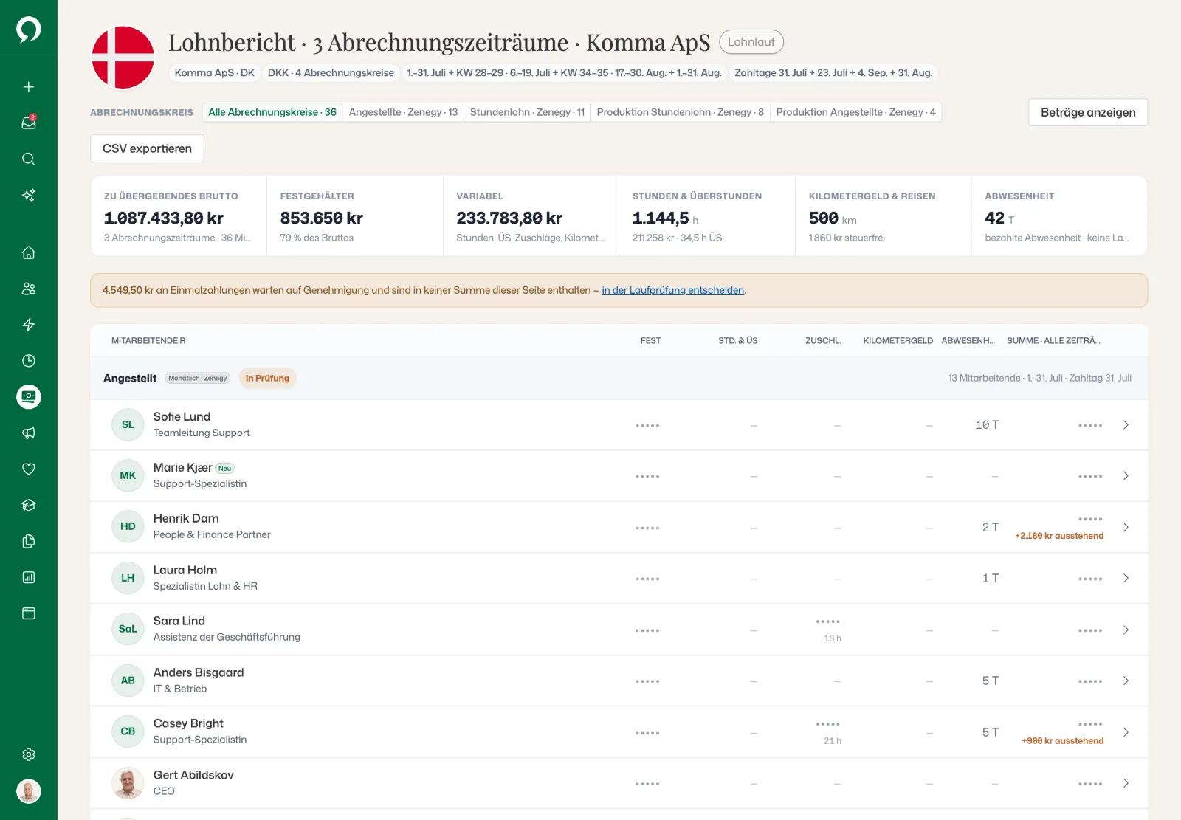Expand Anders Bisgaard row chevron
The height and width of the screenshot is (820, 1181).
pyautogui.click(x=1126, y=681)
